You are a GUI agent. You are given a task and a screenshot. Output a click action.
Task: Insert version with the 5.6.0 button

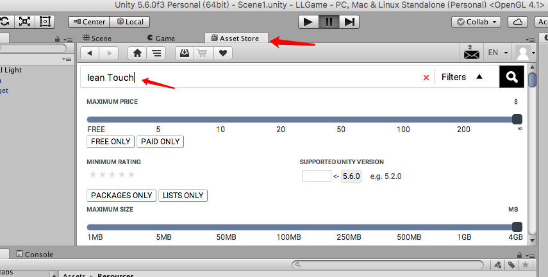click(351, 176)
